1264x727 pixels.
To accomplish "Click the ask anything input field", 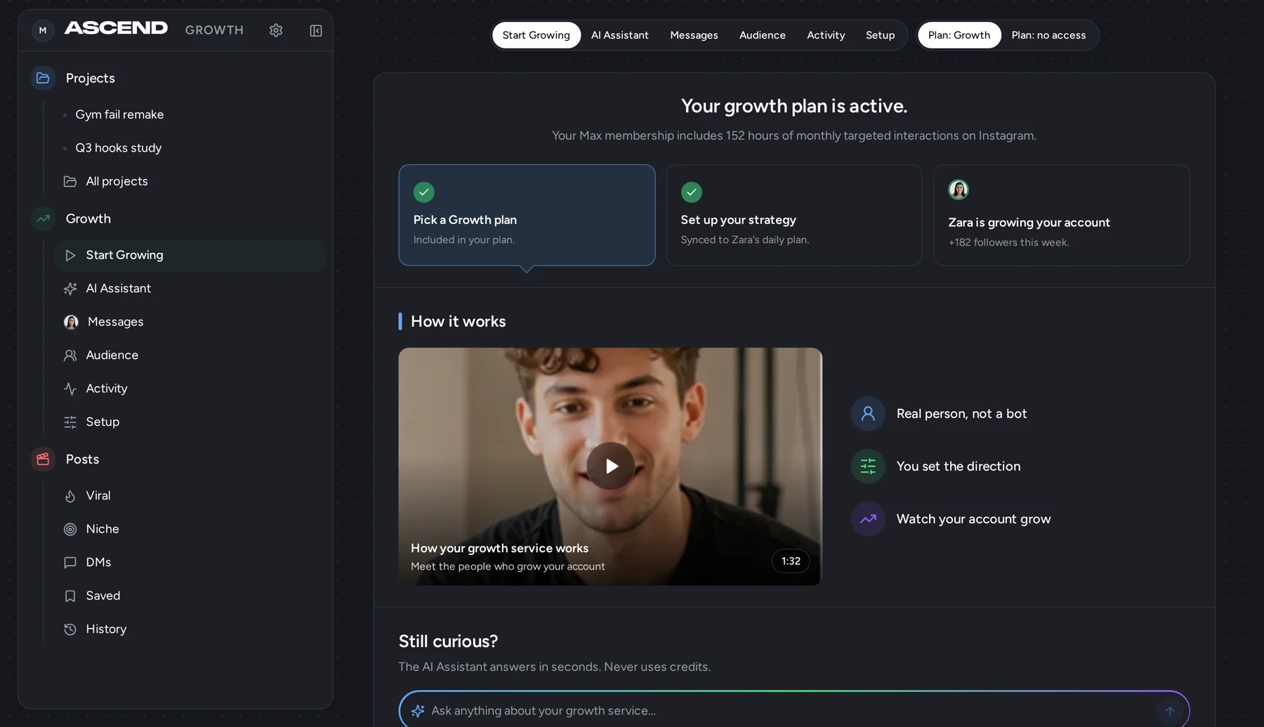I will pos(794,711).
